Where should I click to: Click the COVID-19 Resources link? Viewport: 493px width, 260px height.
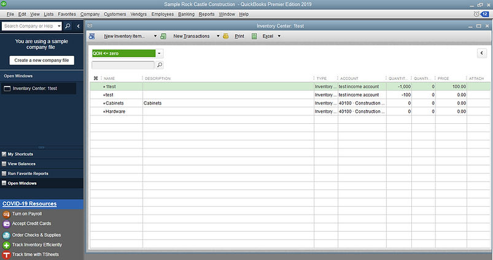(29, 204)
